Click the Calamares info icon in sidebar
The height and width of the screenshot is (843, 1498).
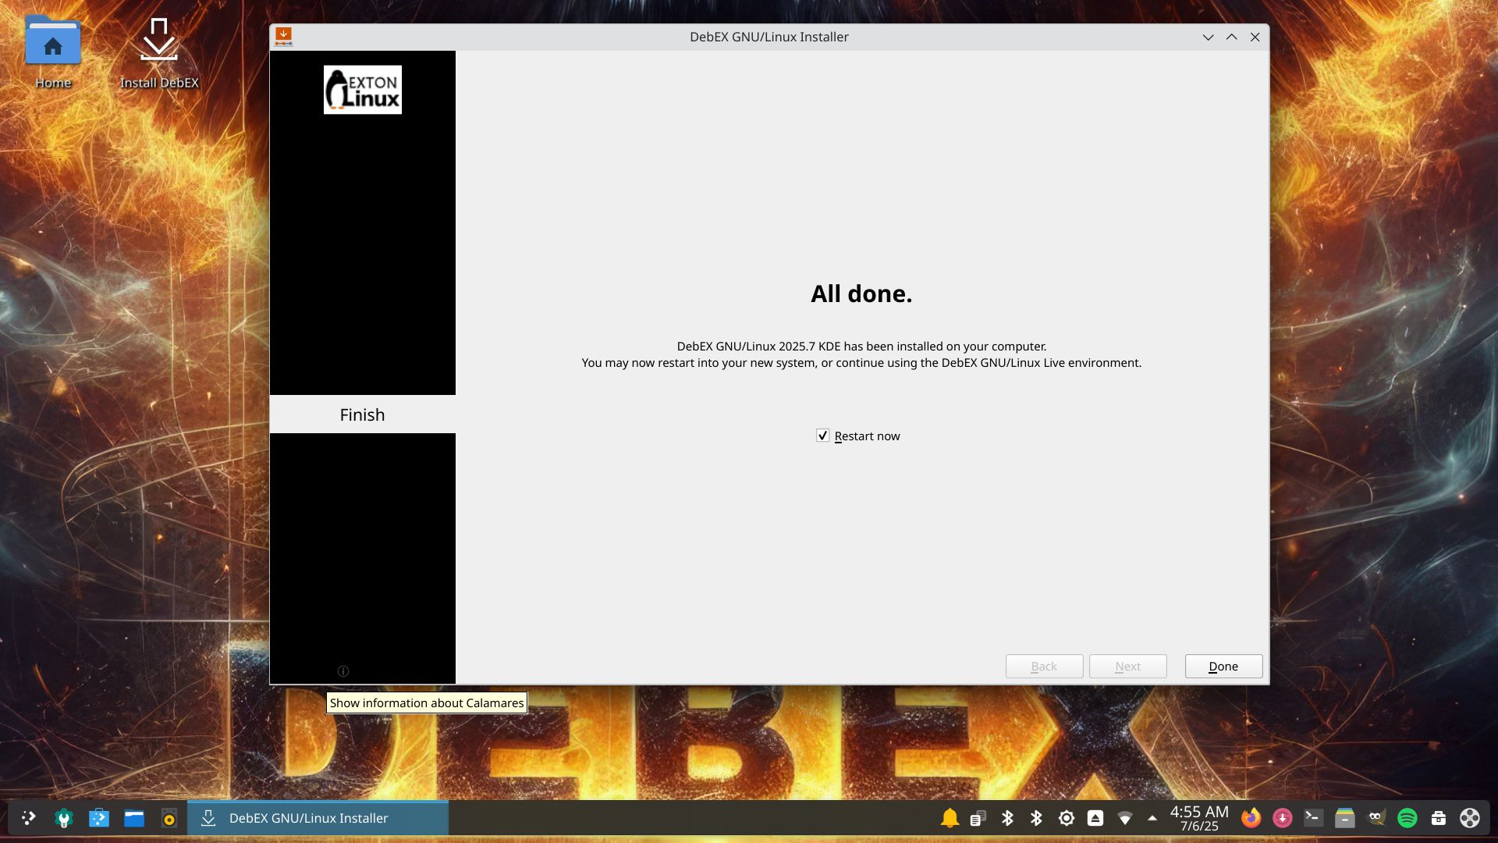[x=343, y=671]
